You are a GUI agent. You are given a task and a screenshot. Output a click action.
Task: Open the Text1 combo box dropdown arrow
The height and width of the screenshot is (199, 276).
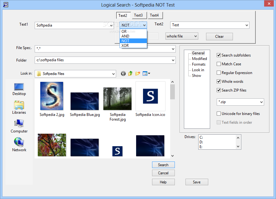coord(111,25)
